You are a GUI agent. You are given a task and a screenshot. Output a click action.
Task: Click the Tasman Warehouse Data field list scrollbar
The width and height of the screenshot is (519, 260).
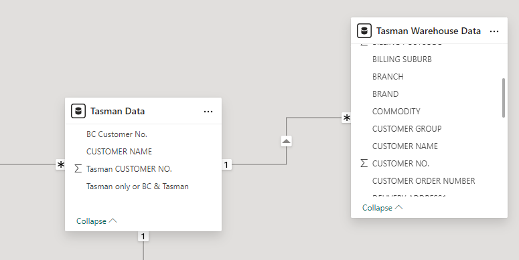point(504,98)
